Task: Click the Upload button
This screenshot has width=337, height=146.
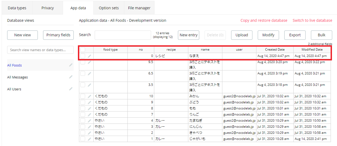Action: tap(242, 35)
